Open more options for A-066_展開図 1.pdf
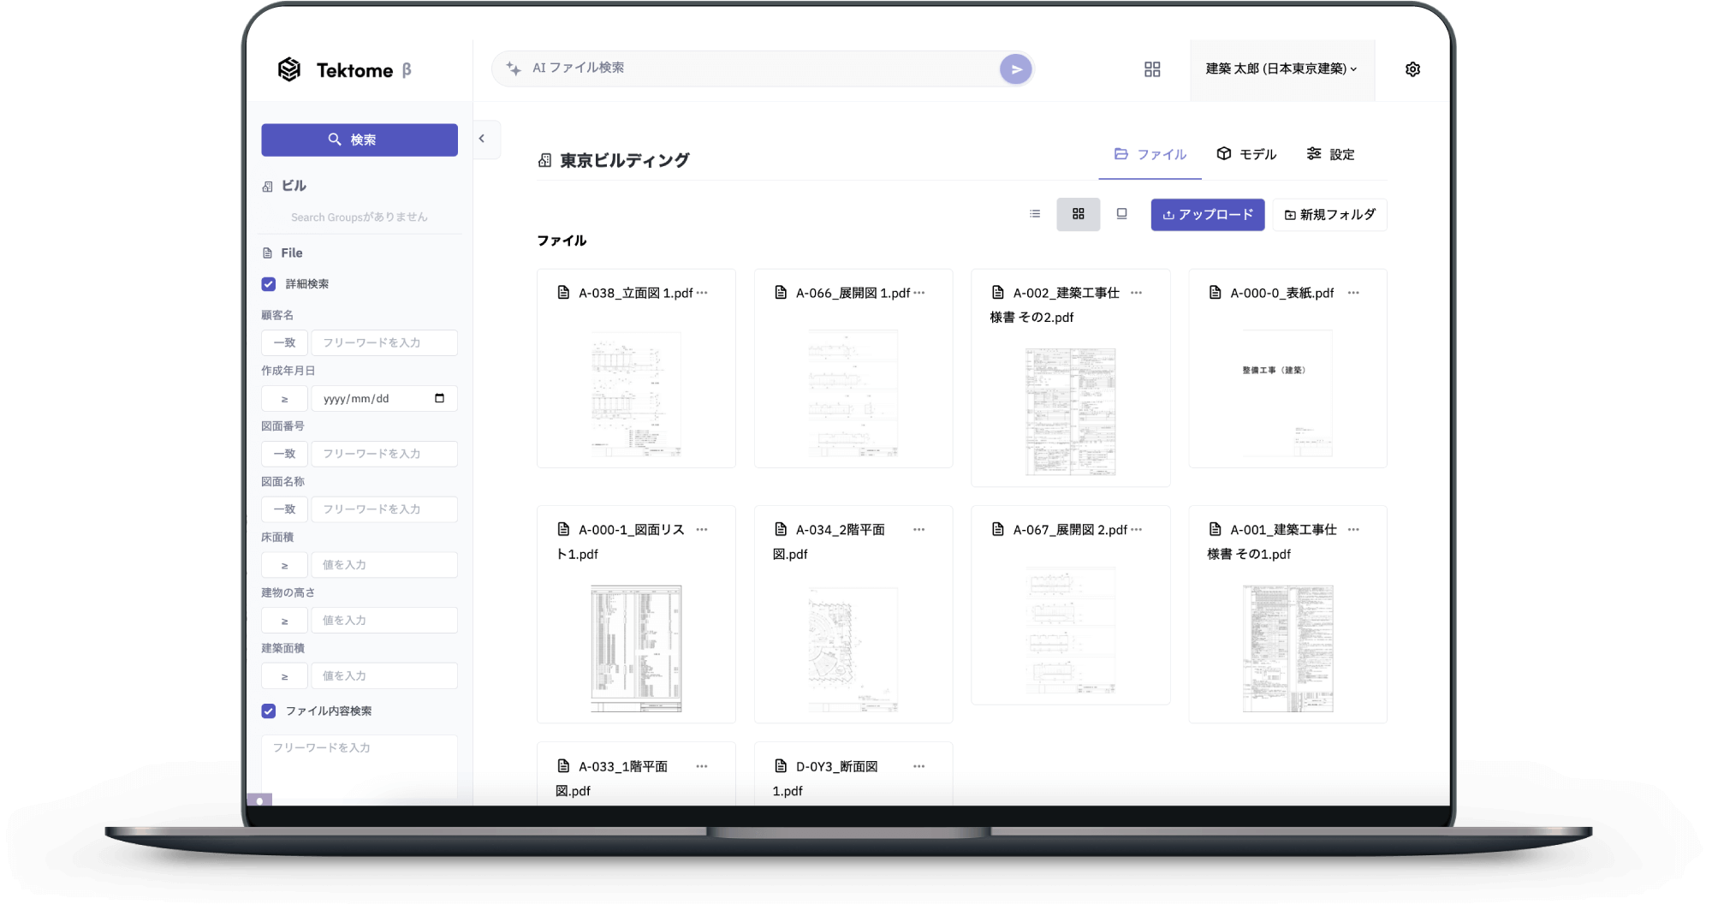This screenshot has height=910, width=1712. click(919, 293)
